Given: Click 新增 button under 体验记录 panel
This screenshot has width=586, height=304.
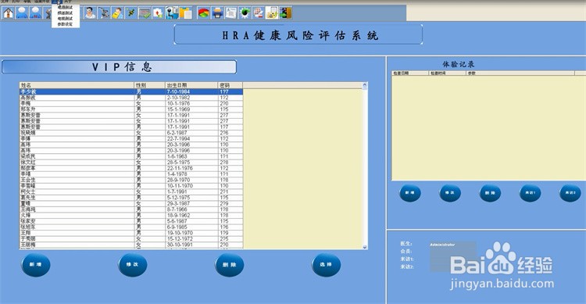Looking at the screenshot, I should tap(410, 193).
